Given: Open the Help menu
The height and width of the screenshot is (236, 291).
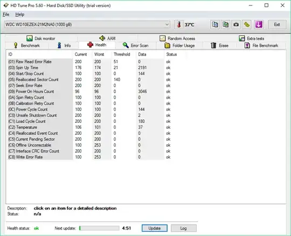Looking at the screenshot, I should coord(20,15).
